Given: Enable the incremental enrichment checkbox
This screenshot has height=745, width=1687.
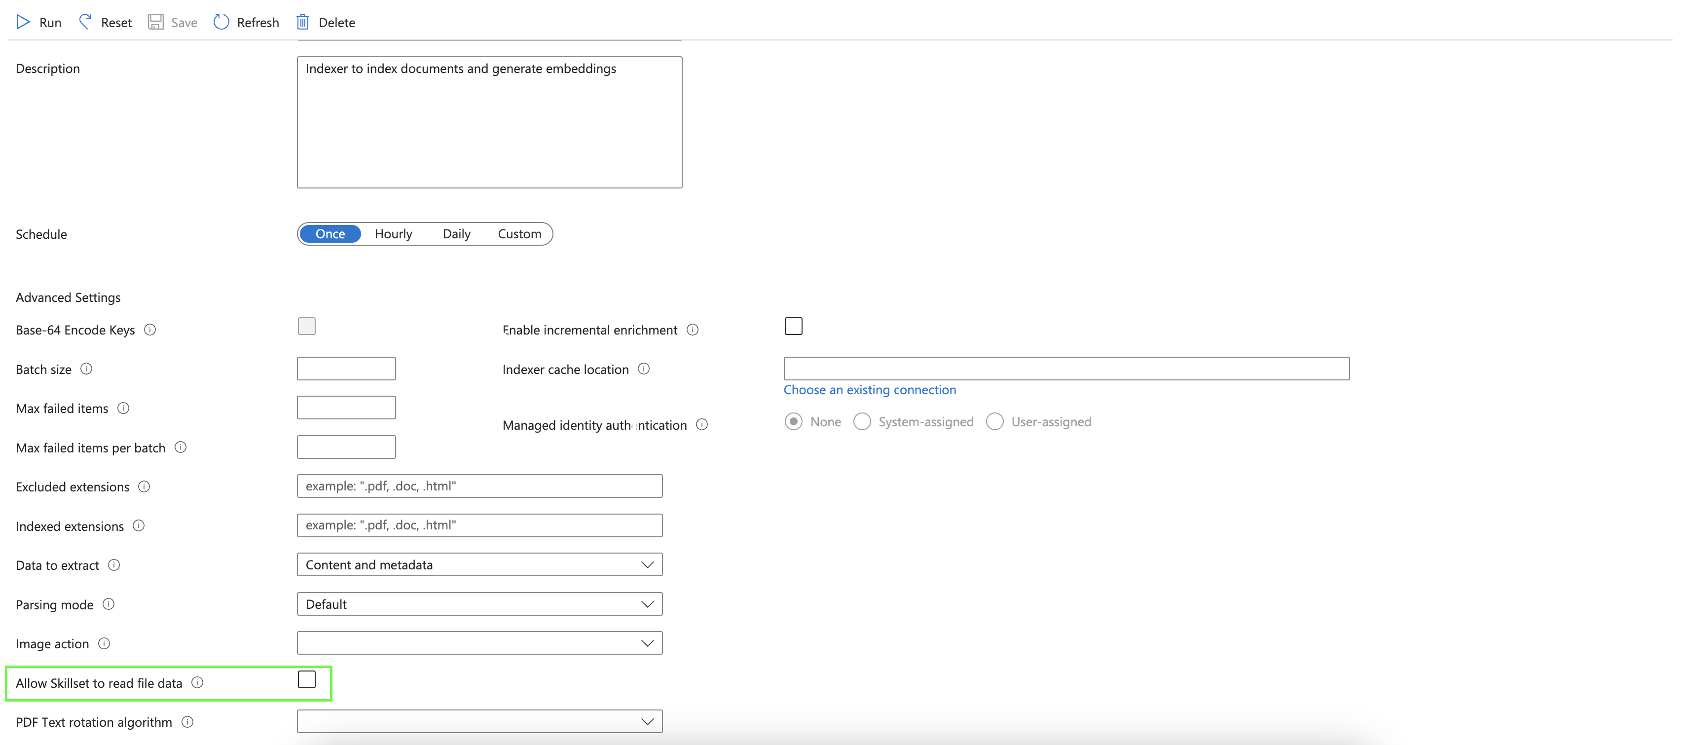Looking at the screenshot, I should (793, 326).
